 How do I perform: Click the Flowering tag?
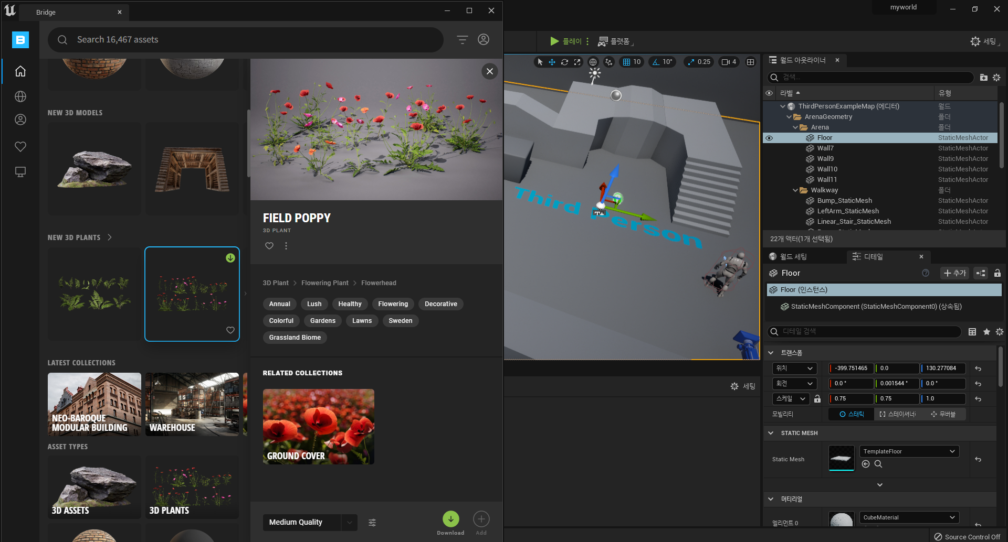393,304
